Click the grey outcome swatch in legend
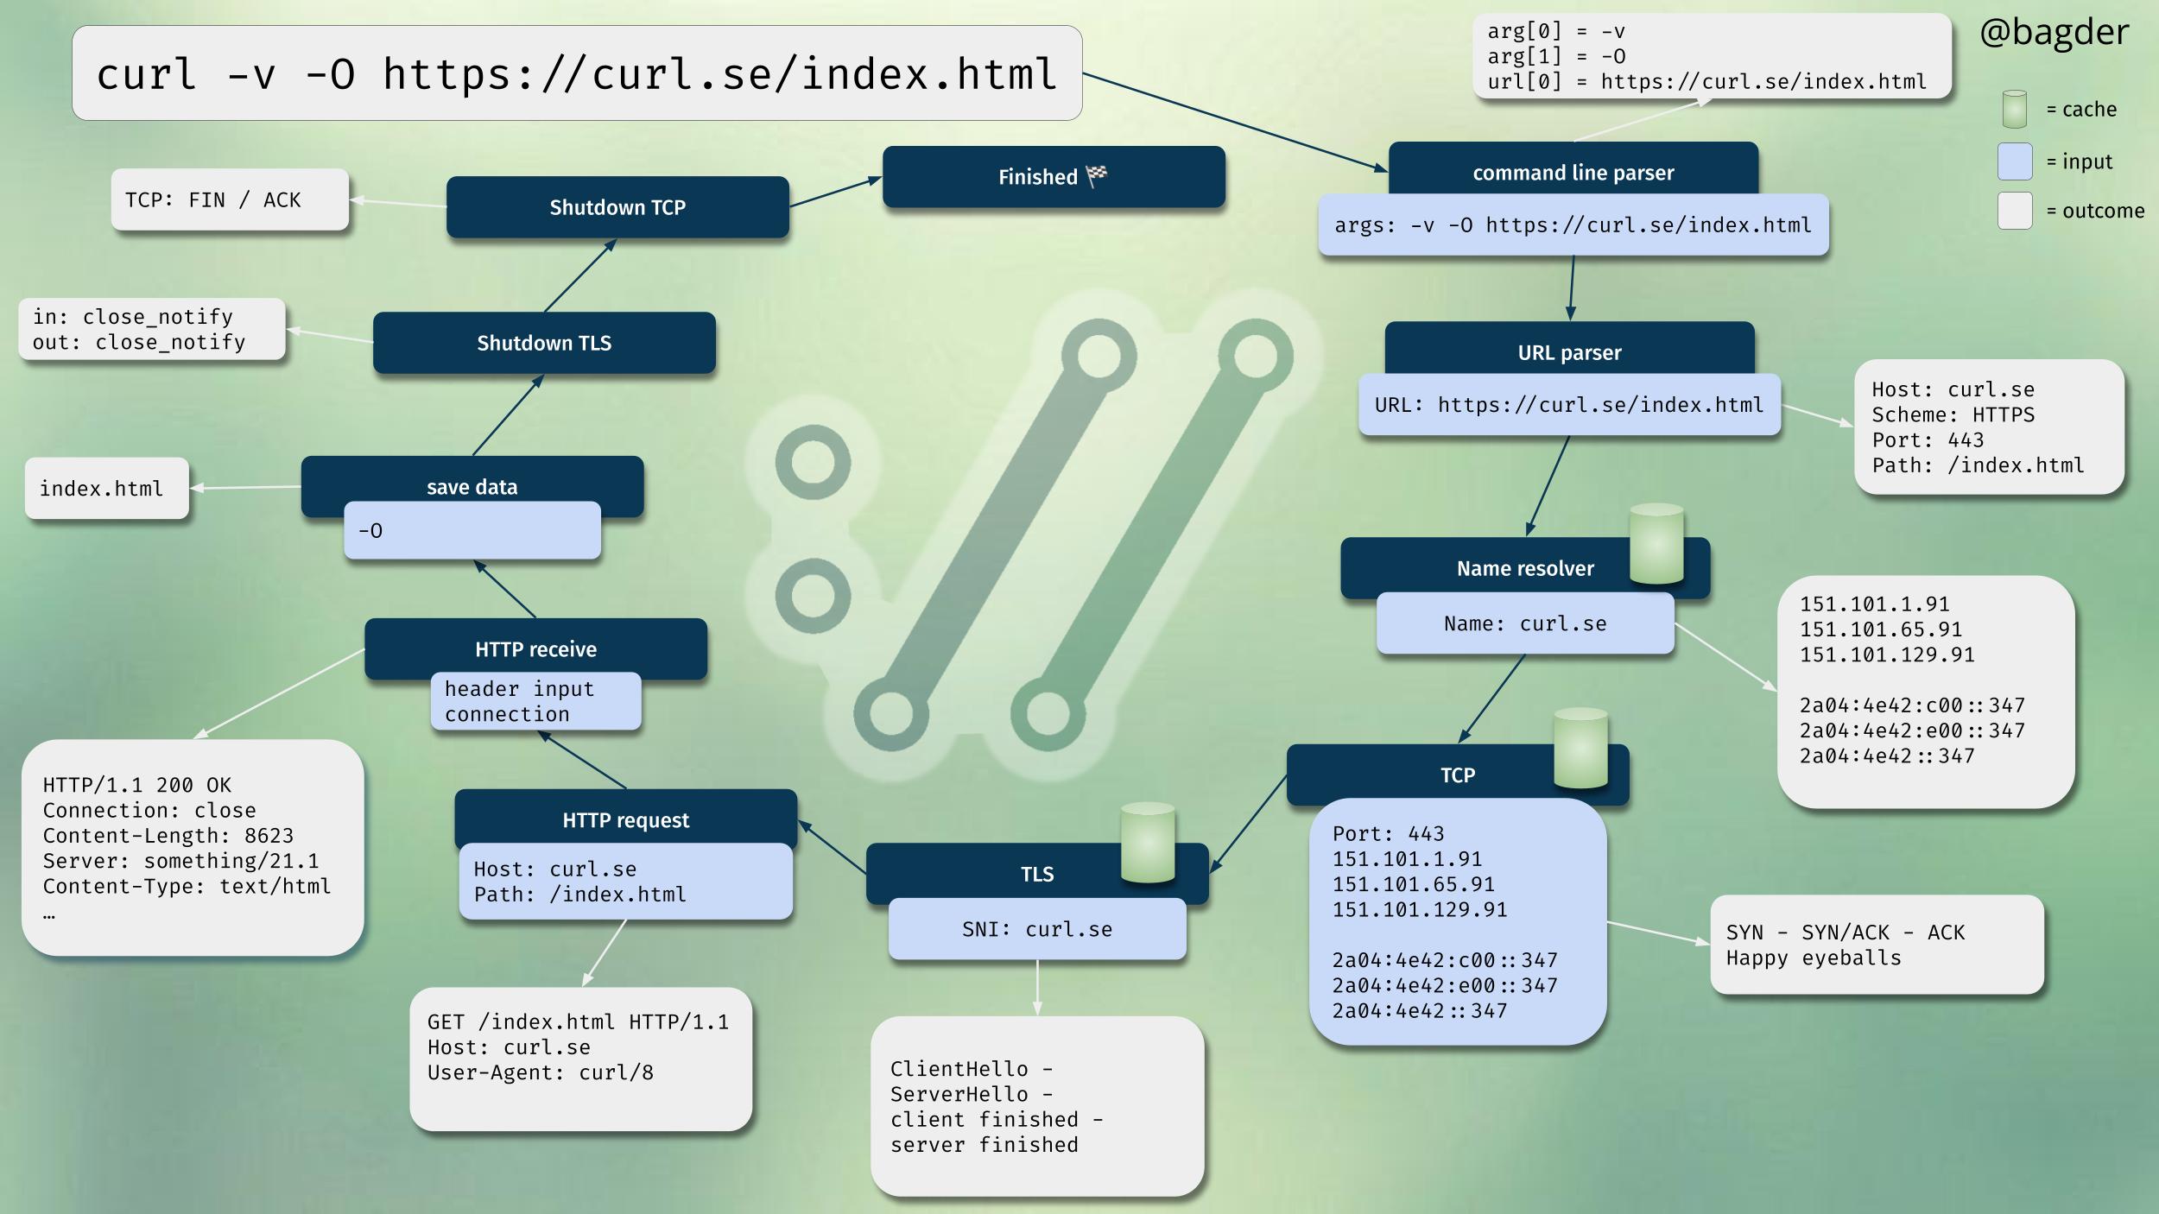This screenshot has height=1214, width=2159. click(x=2014, y=211)
